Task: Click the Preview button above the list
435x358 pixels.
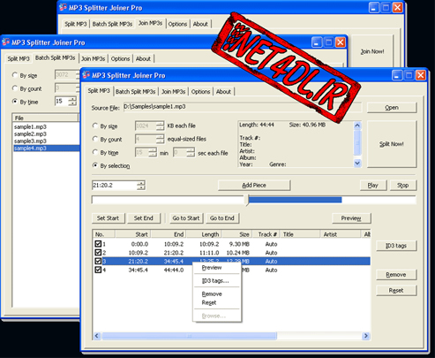Action: (x=351, y=218)
